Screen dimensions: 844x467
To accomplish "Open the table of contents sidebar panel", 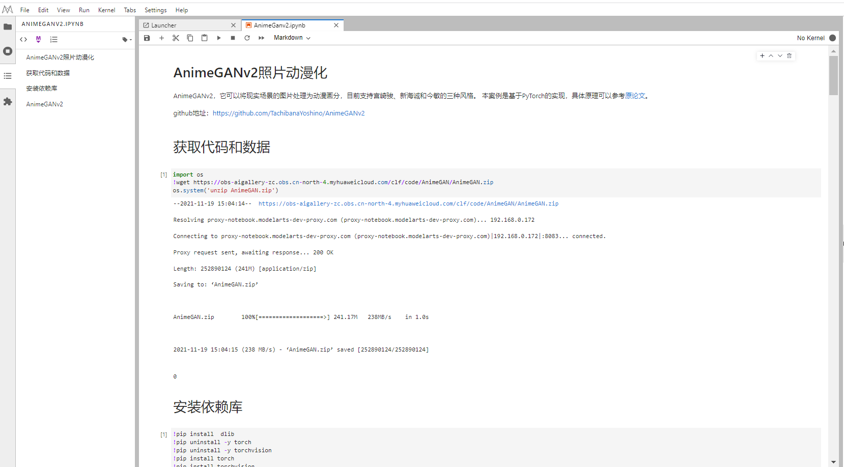I will pyautogui.click(x=8, y=76).
